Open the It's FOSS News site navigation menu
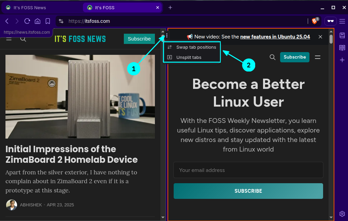This screenshot has height=221, width=348. [x=9, y=38]
